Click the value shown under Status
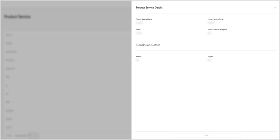 click(139, 33)
